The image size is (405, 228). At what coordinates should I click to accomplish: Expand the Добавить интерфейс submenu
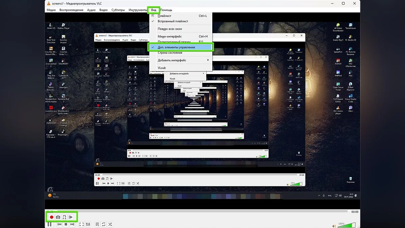[181, 60]
